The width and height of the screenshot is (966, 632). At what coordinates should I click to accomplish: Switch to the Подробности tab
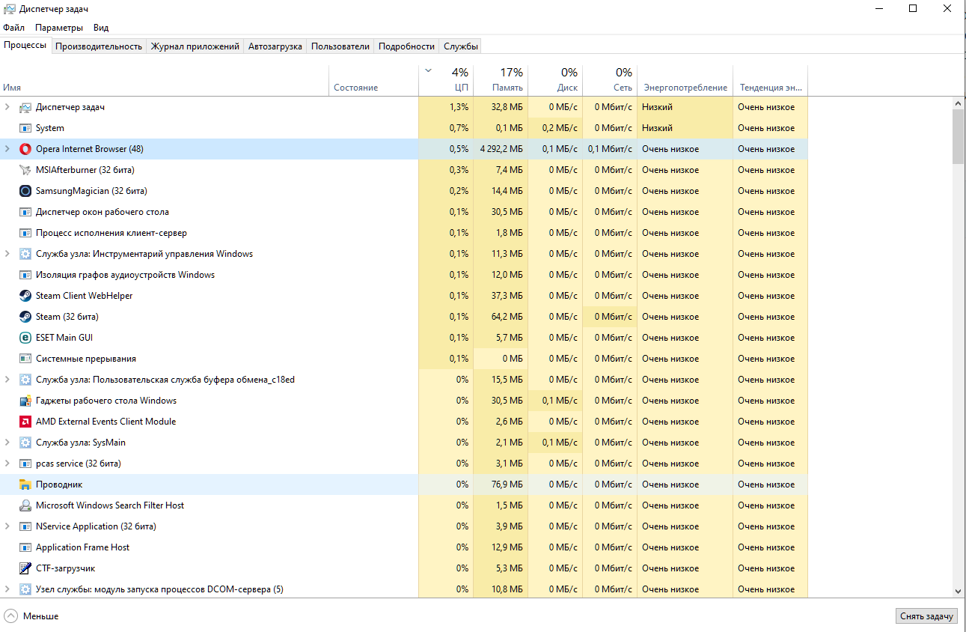(406, 46)
